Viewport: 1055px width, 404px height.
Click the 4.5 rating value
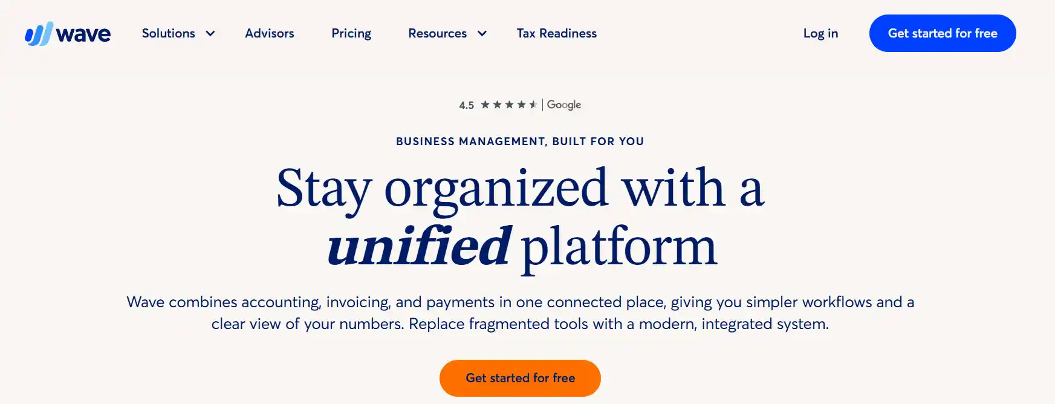coord(466,105)
